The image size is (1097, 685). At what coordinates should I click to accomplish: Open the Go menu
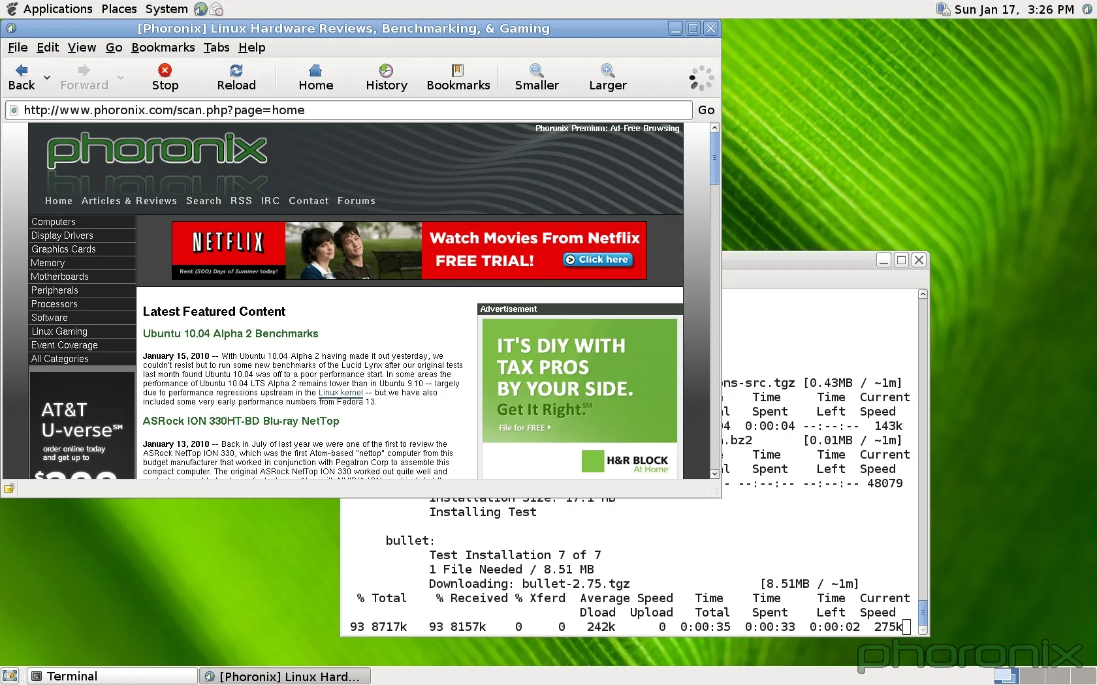[114, 48]
